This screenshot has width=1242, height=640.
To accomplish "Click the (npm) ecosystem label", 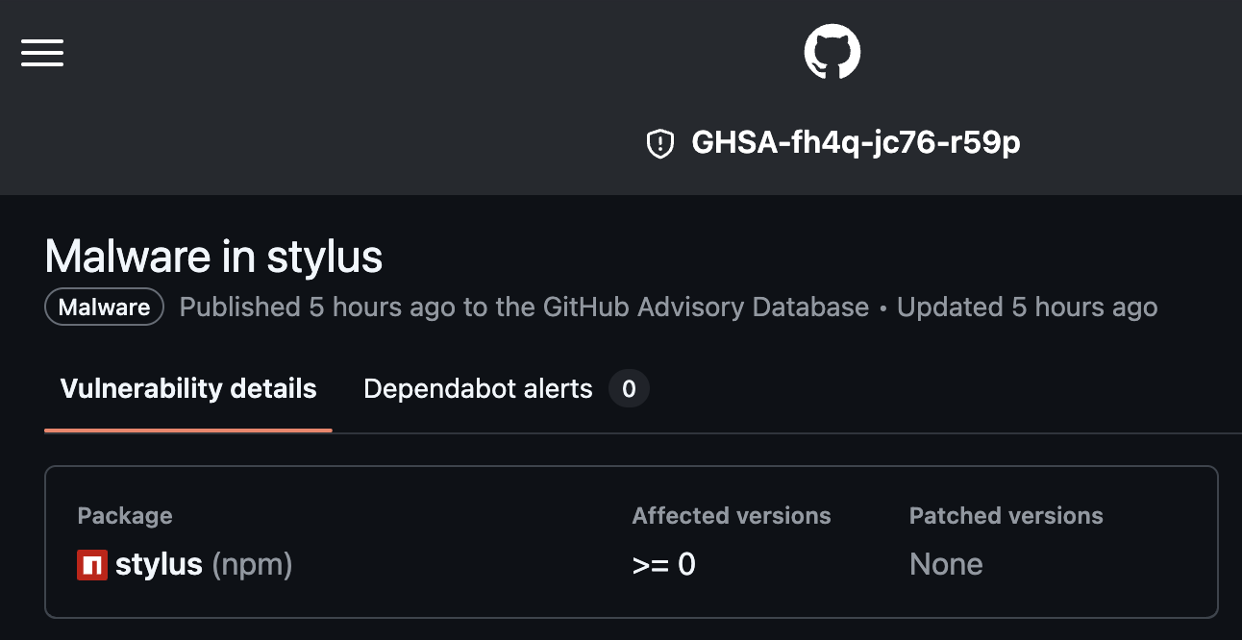I will click(252, 565).
